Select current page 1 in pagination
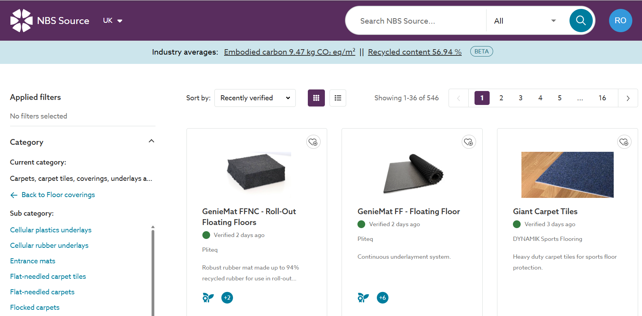The height and width of the screenshot is (316, 642). click(482, 98)
